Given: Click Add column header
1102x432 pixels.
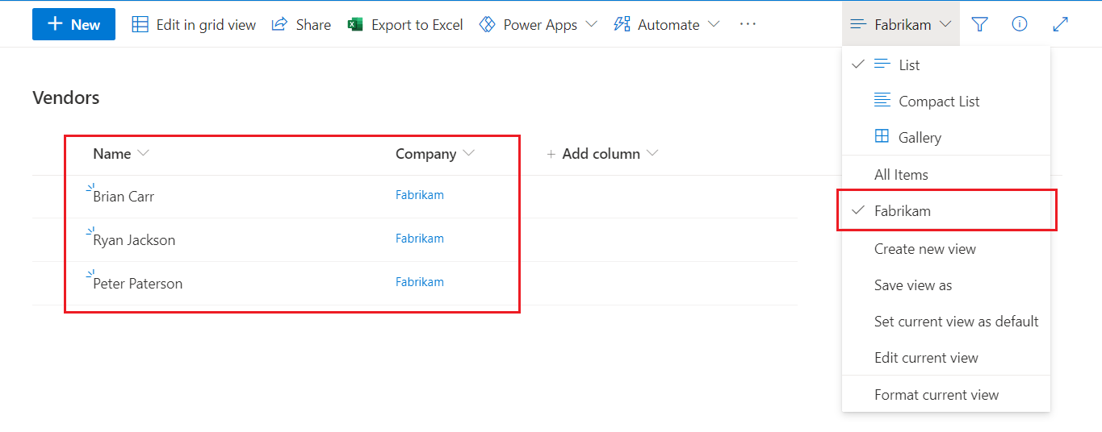Looking at the screenshot, I should click(x=601, y=153).
